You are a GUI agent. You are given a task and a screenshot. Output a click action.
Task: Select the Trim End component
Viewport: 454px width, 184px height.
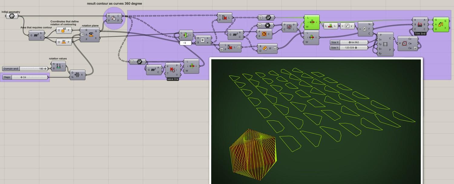420,25
